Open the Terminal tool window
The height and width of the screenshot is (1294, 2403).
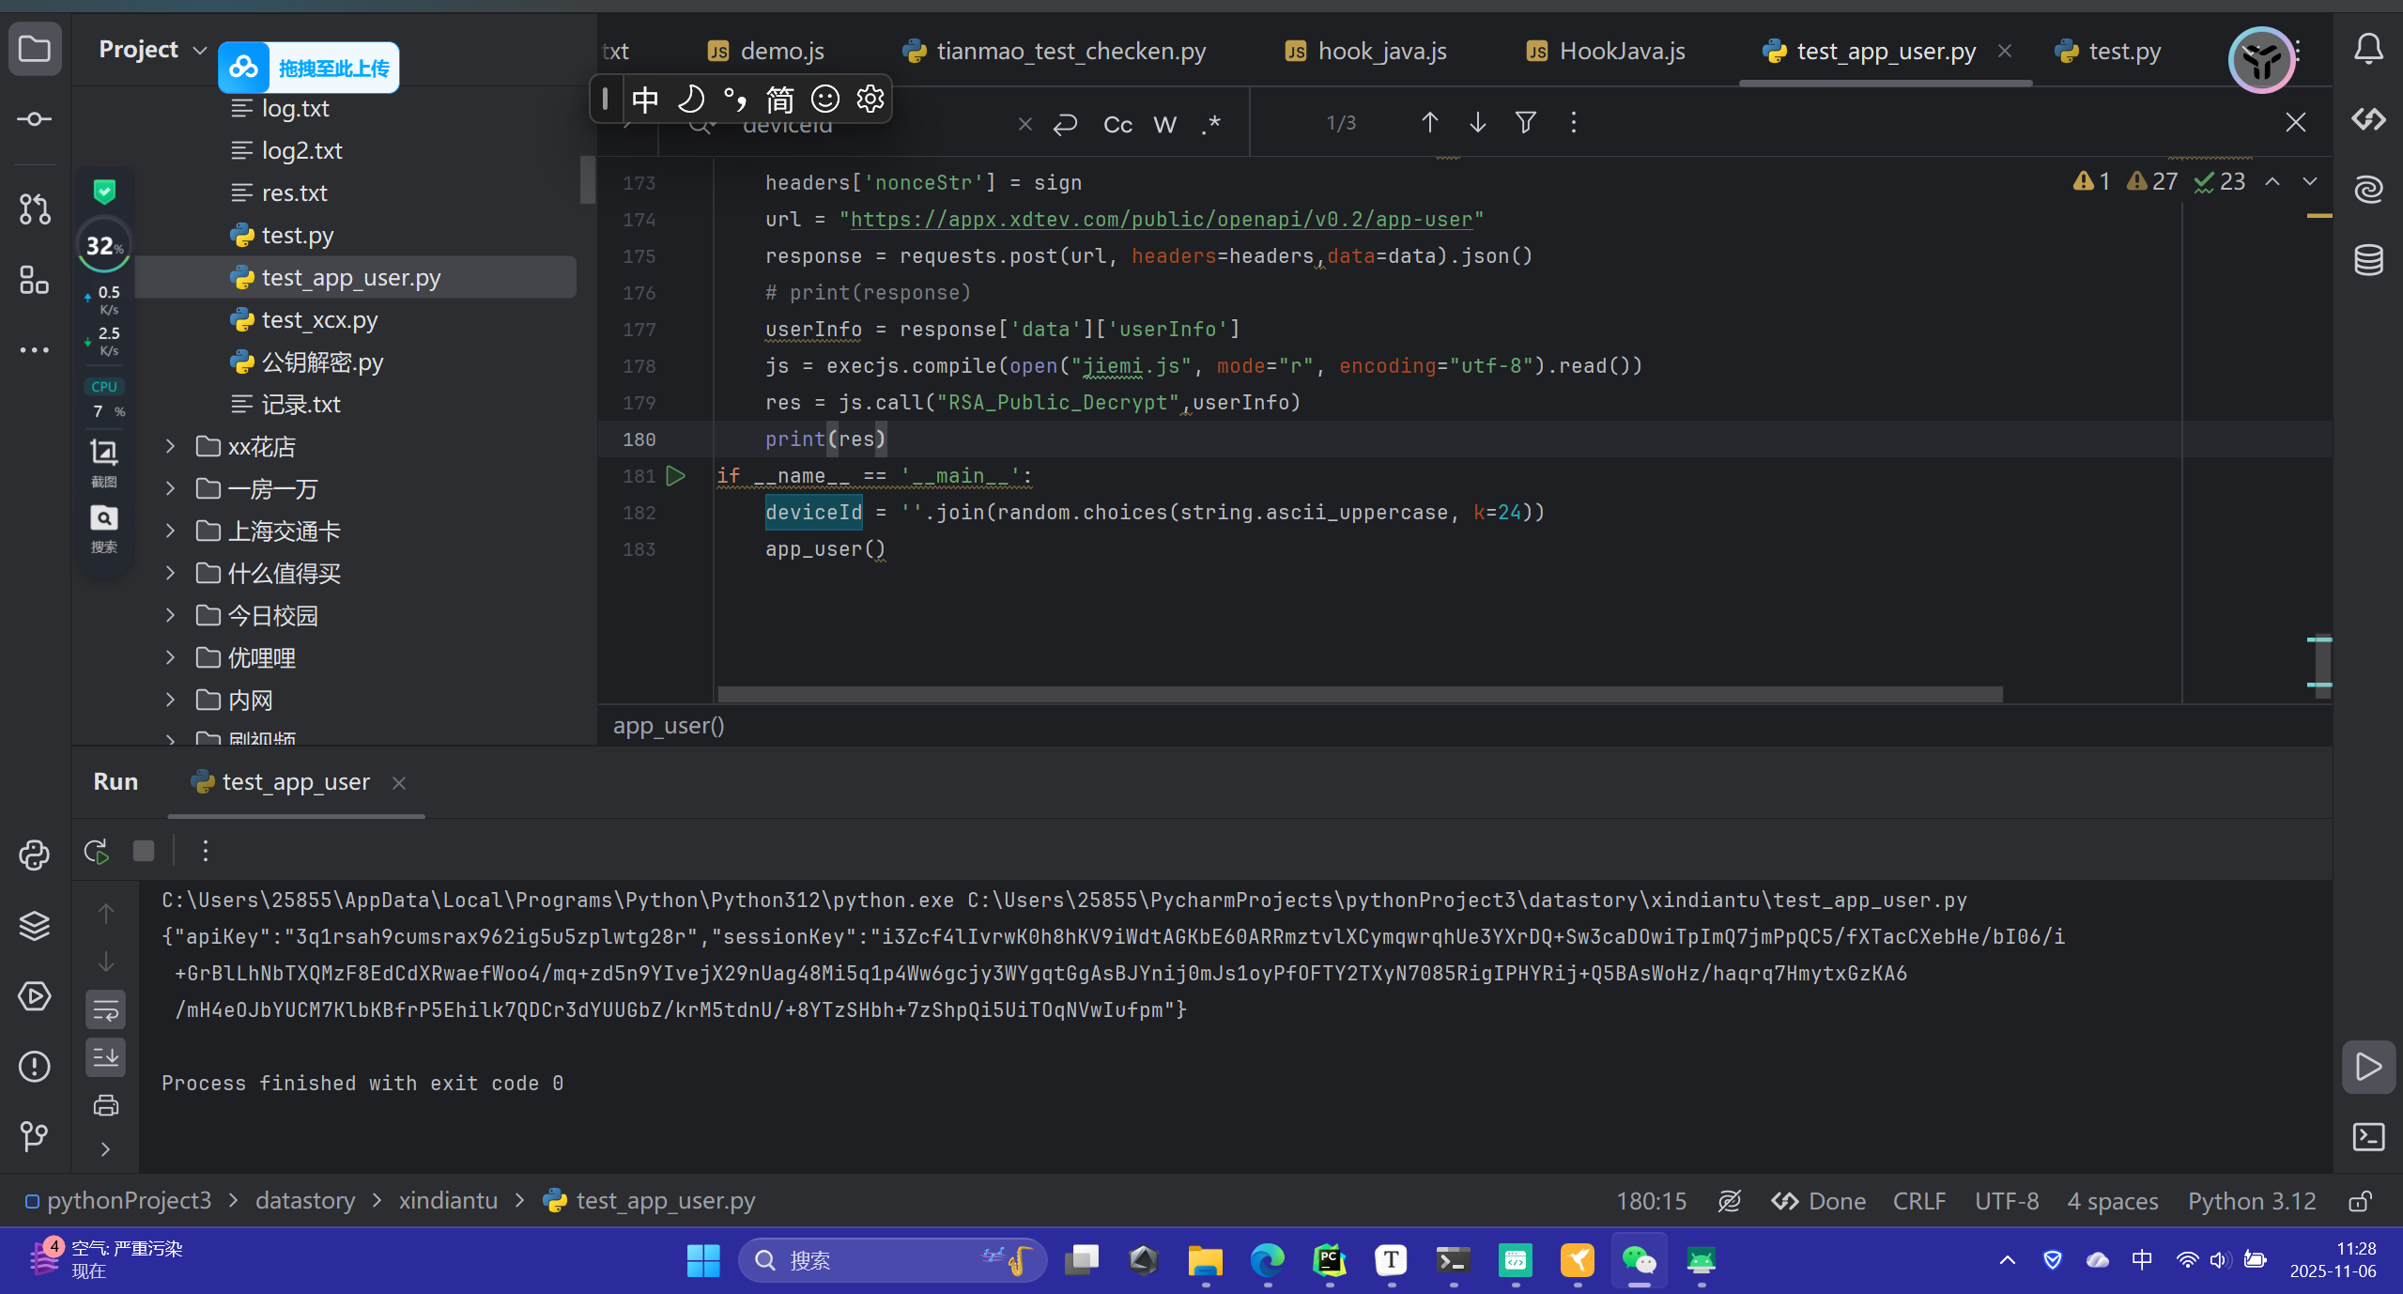click(x=2368, y=1137)
